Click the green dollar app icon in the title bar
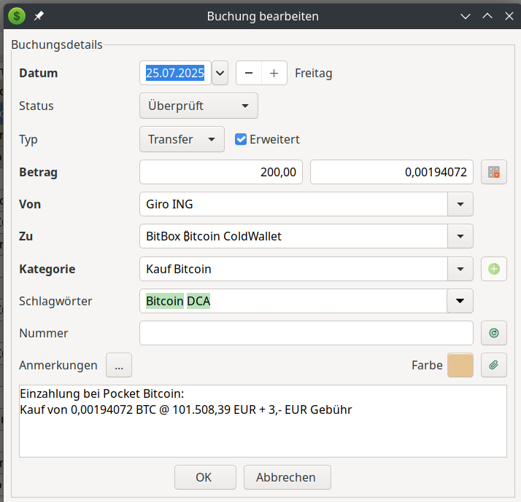 17,15
